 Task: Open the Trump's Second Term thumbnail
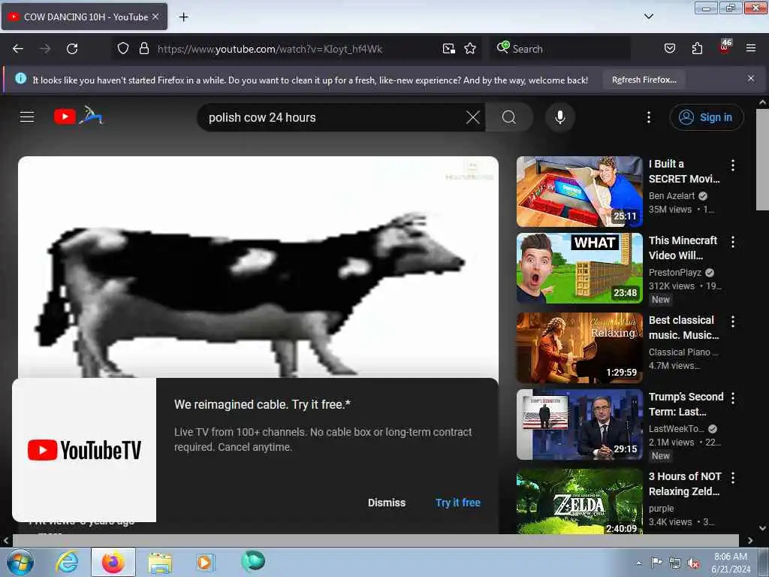(x=579, y=424)
